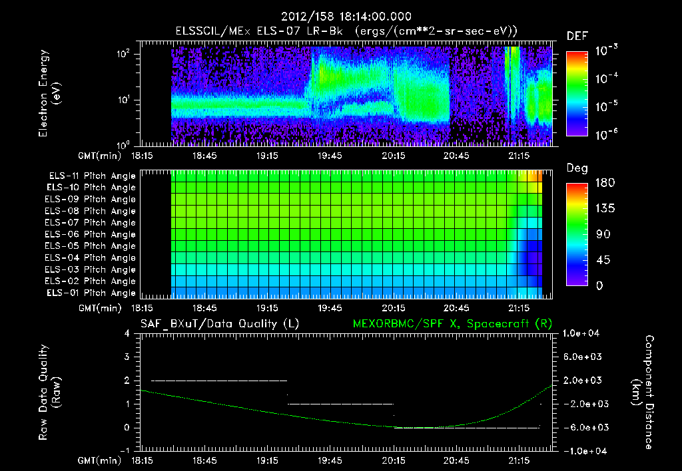This screenshot has width=682, height=471.
Task: Click the SAF_BXuT/Data Quality (L) legend
Action: [x=220, y=324]
